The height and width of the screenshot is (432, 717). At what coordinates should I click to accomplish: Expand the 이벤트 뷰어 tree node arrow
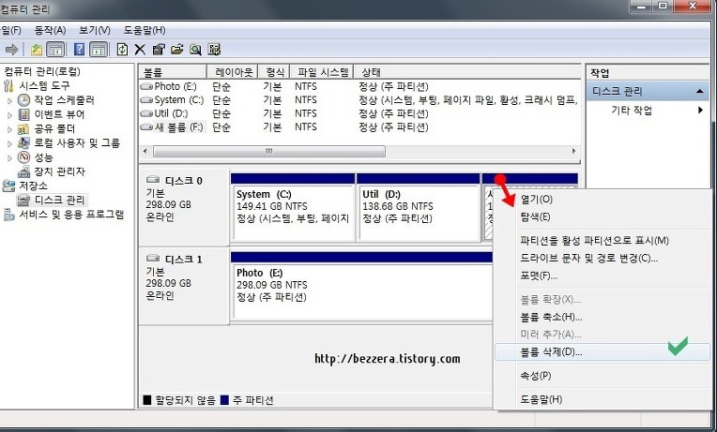pyautogui.click(x=9, y=114)
